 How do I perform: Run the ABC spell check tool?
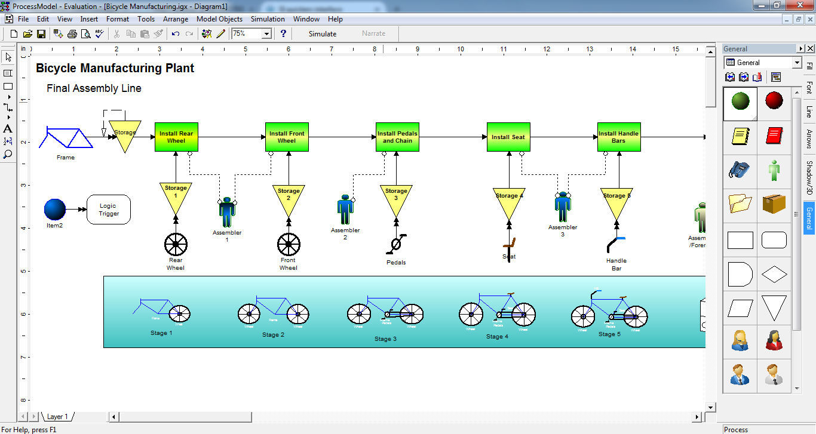[x=99, y=34]
